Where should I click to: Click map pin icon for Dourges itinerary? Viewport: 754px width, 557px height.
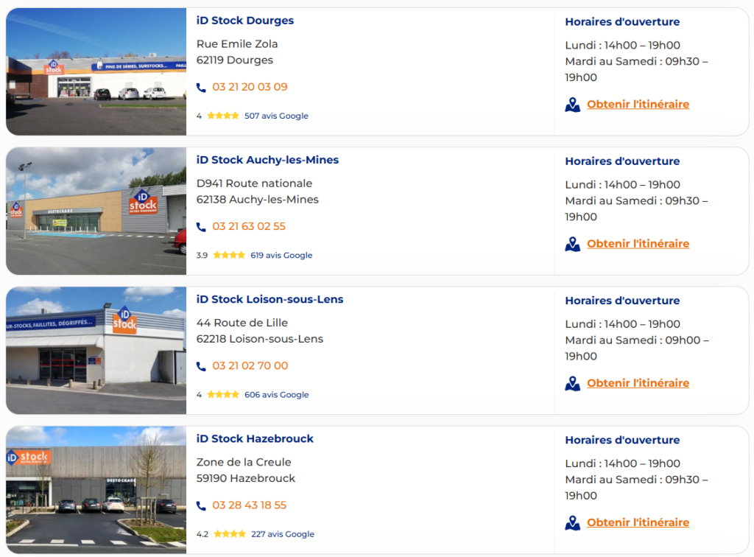point(572,105)
